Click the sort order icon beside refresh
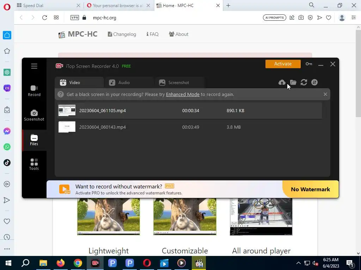This screenshot has width=361, height=270. [x=314, y=82]
